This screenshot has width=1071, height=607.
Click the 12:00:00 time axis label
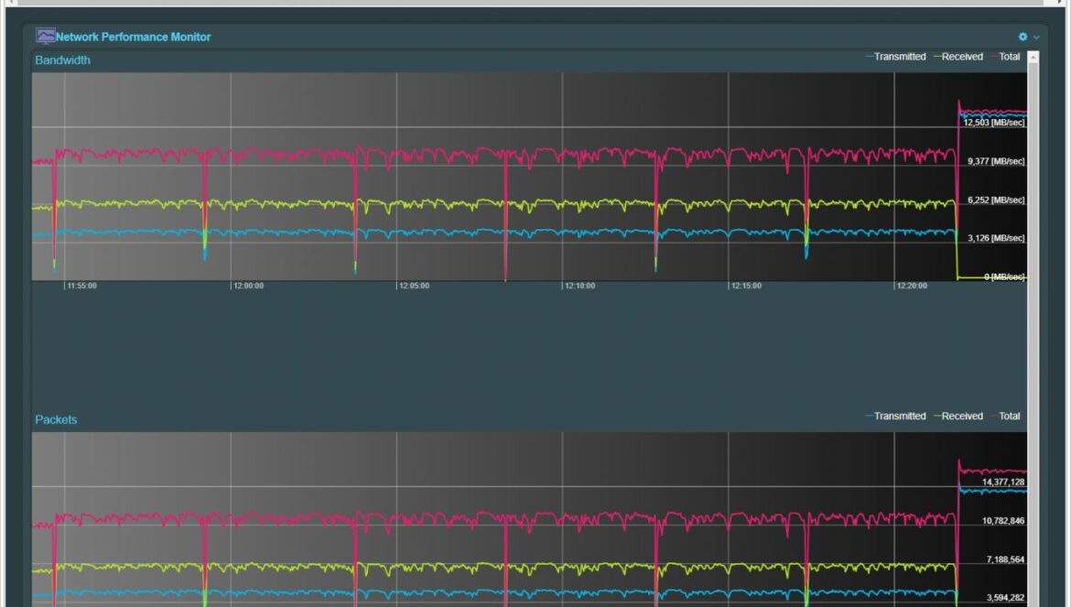[249, 286]
